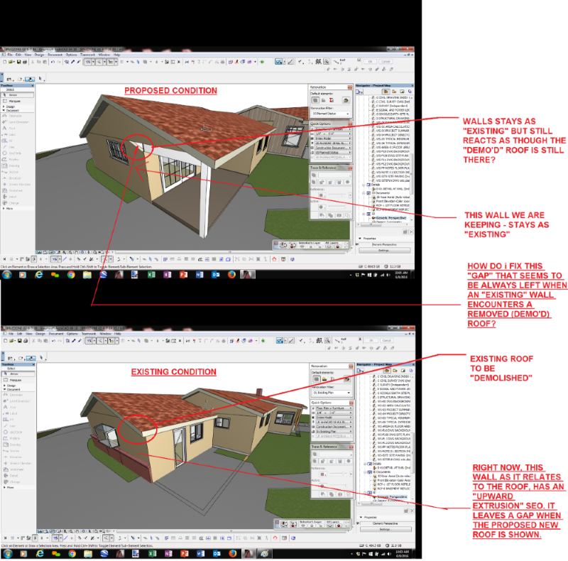This screenshot has height=561, width=568.
Task: Open Teamwork menu in top ArchiCAD window
Action: click(87, 55)
